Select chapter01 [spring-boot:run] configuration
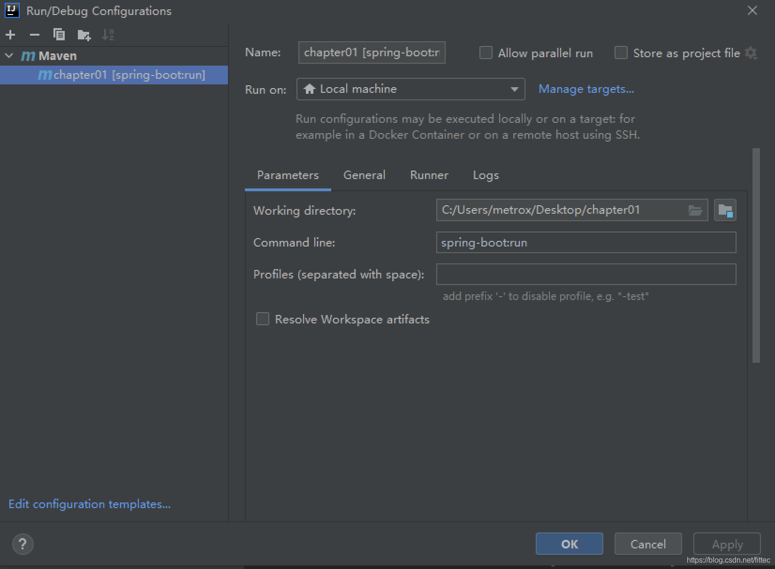The height and width of the screenshot is (569, 775). pos(114,75)
